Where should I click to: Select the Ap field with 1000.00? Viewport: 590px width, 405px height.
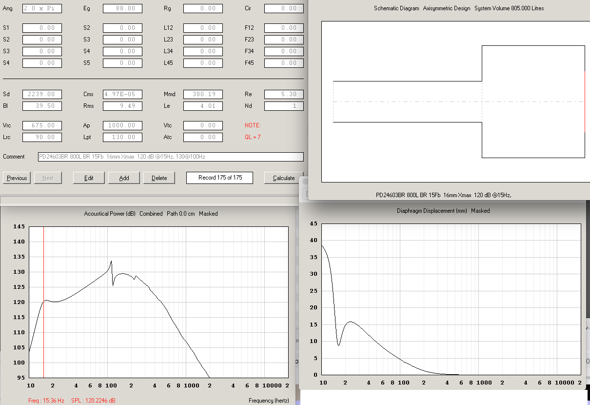tap(122, 125)
